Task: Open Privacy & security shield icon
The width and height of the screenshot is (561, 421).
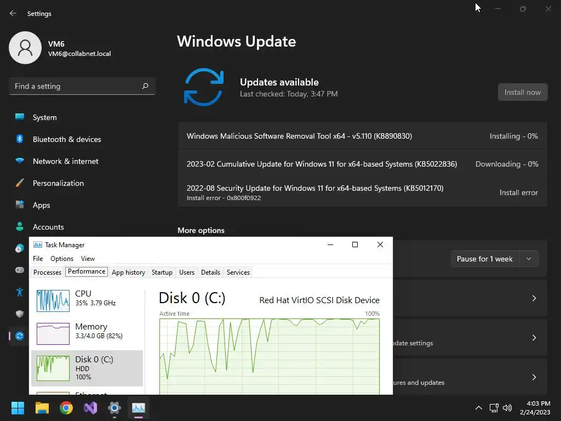Action: (20, 314)
